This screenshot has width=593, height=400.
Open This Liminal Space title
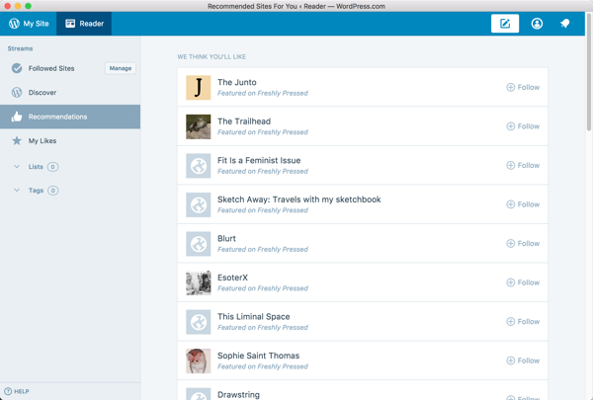[x=254, y=317]
